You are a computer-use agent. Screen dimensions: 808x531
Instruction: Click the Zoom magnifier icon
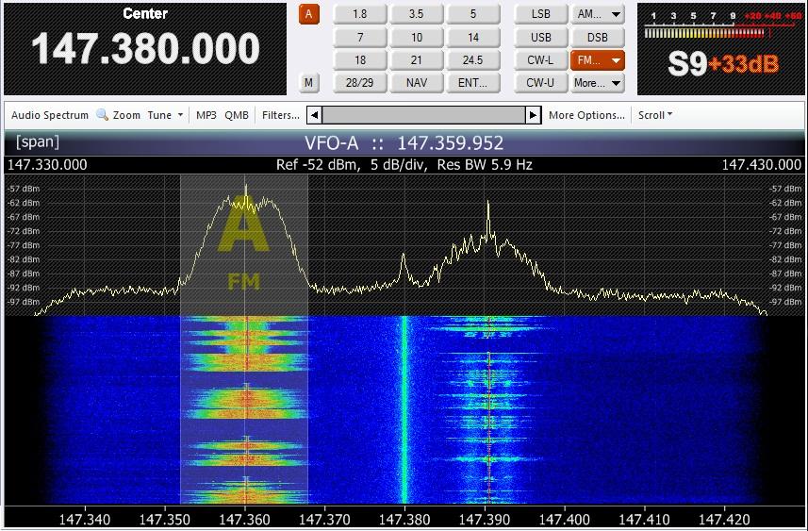(102, 115)
